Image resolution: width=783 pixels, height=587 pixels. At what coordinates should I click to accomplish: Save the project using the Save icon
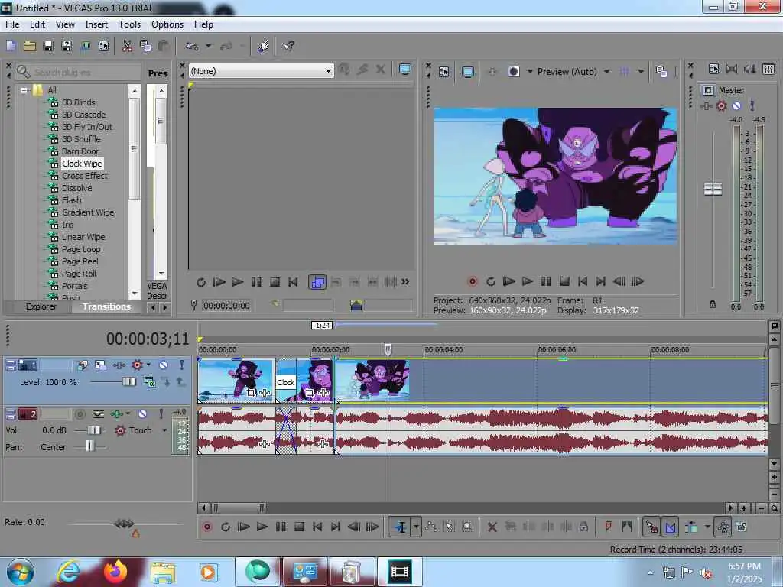pos(48,46)
